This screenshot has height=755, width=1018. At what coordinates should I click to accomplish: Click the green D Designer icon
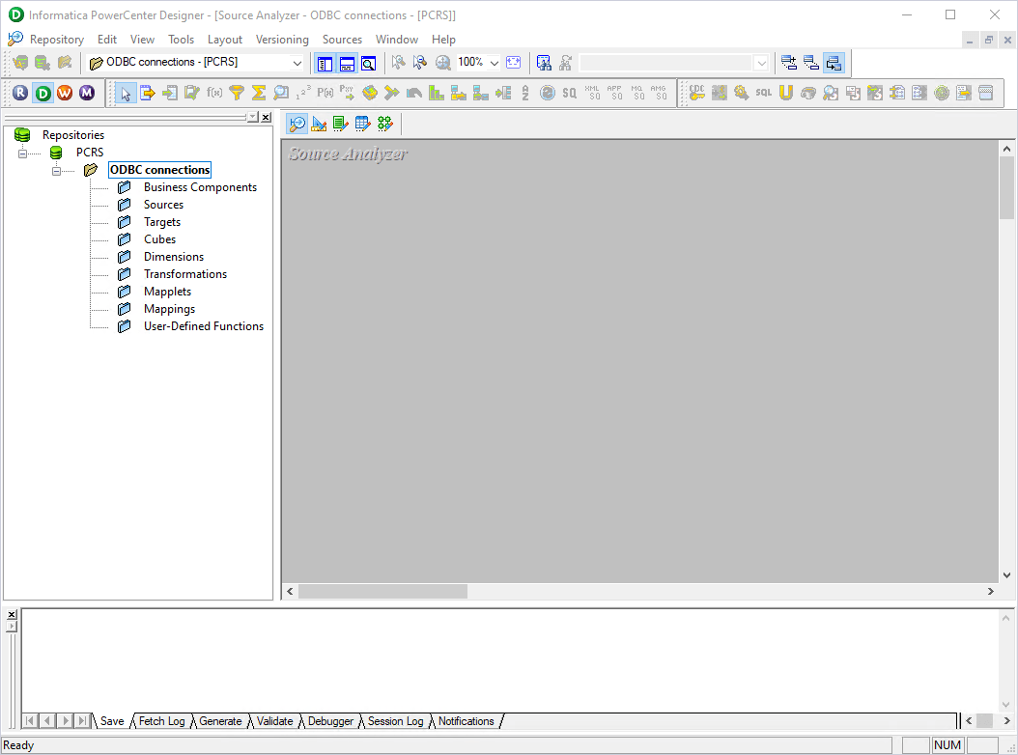43,93
